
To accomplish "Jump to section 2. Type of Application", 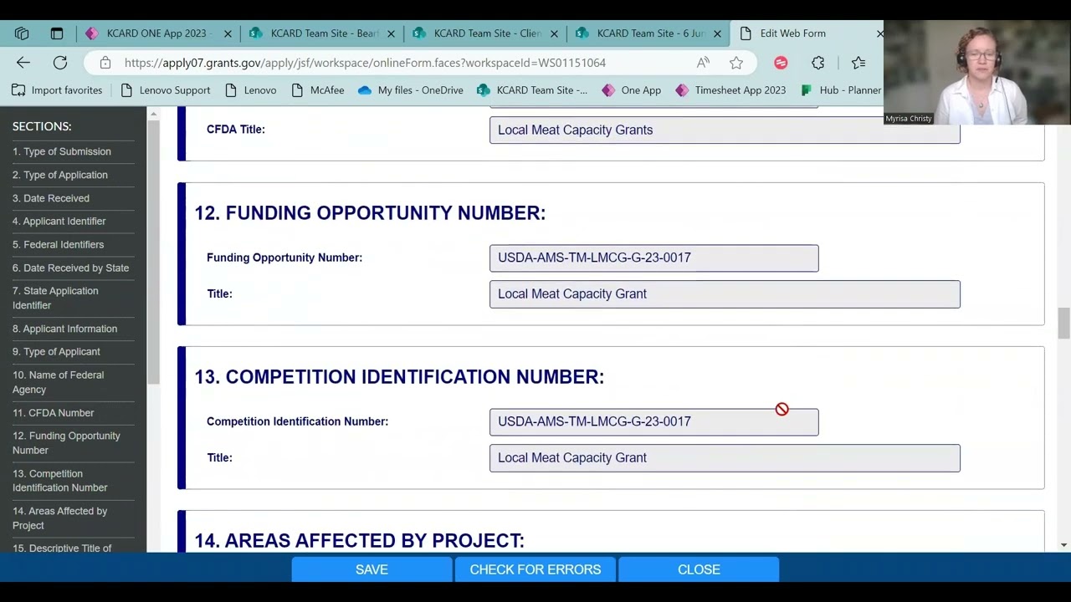I will click(x=60, y=175).
